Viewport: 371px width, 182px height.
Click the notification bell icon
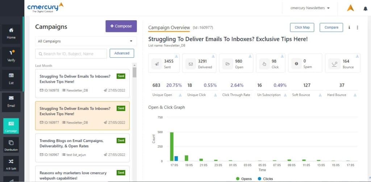365,8
